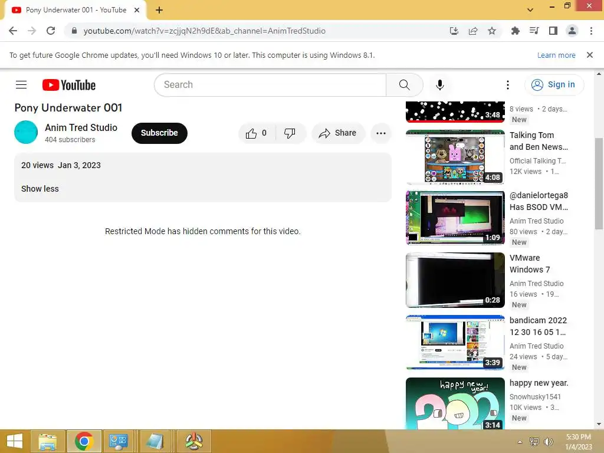Subscribe to Anim Tred Studio

point(159,133)
